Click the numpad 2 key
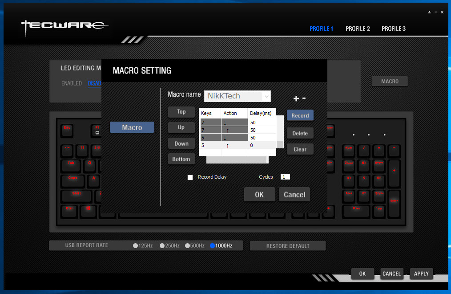Viewport: 451px width, 294px height. (364, 196)
